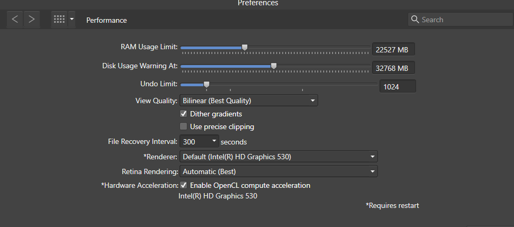514x227 pixels.
Task: Open the Retina Rendering dropdown
Action: tap(278, 171)
